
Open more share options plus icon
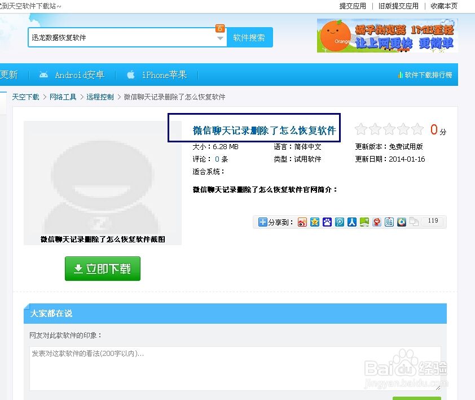pyautogui.click(x=262, y=222)
